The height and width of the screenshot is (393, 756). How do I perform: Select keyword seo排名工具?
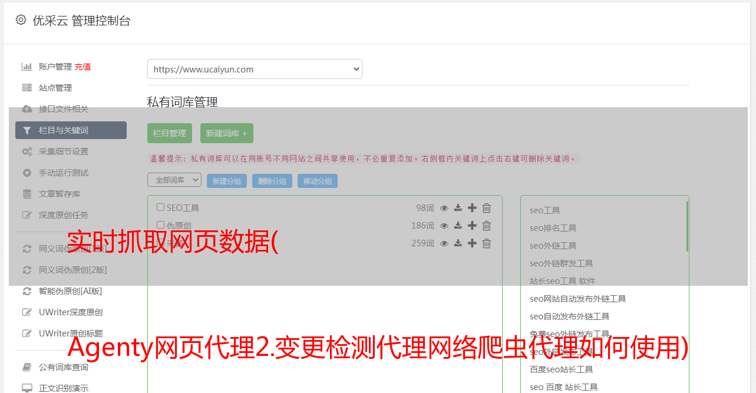pyautogui.click(x=553, y=228)
